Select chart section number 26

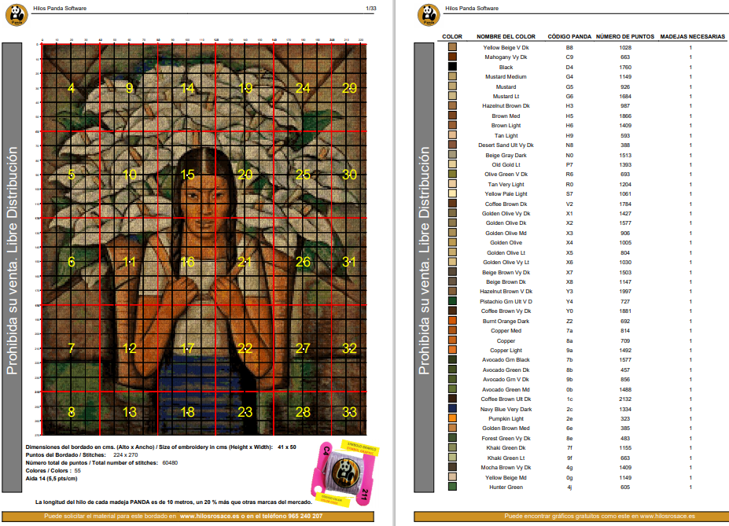click(303, 262)
